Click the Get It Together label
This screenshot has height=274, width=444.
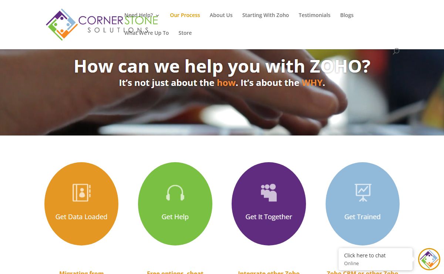(269, 217)
